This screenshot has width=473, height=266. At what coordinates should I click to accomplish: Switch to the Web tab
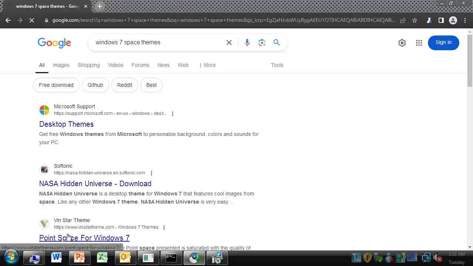click(x=183, y=65)
